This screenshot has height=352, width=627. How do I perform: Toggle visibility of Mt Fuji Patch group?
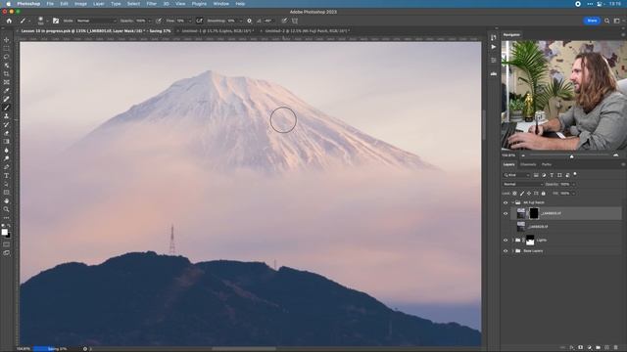[x=506, y=202]
